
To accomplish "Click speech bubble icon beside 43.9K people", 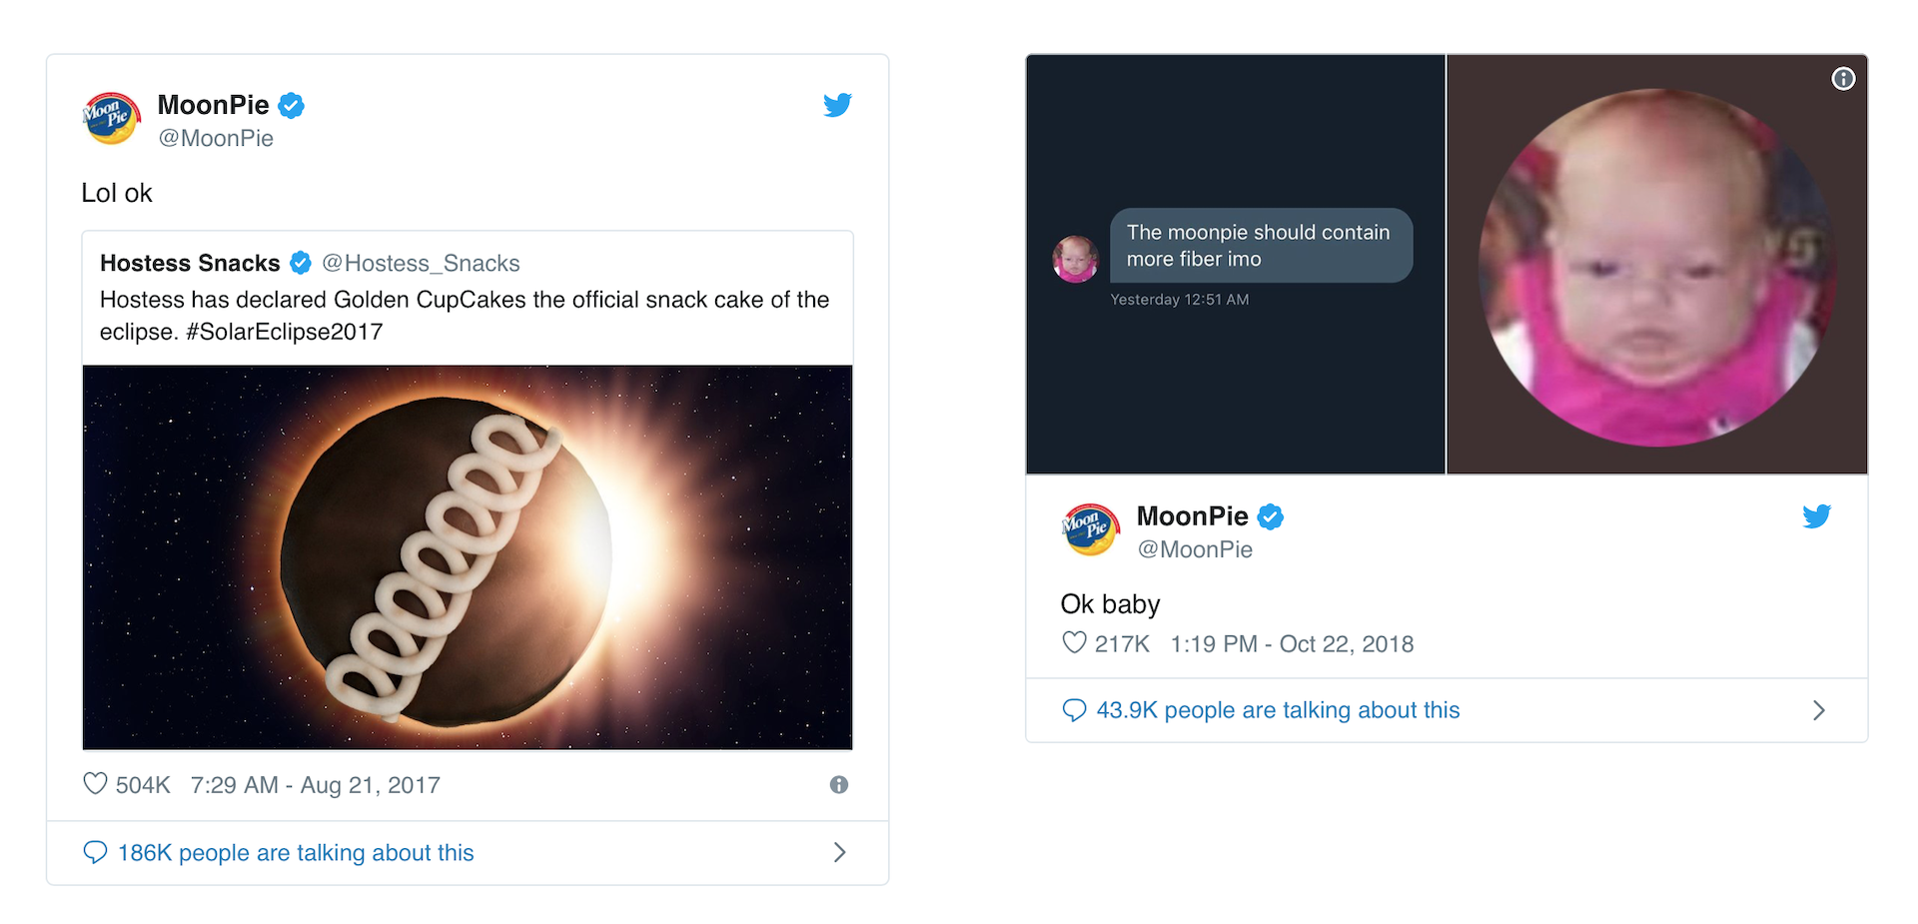I will pyautogui.click(x=1074, y=710).
